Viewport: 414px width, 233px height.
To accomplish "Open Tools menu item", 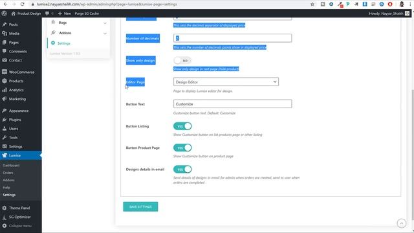I will (13, 137).
